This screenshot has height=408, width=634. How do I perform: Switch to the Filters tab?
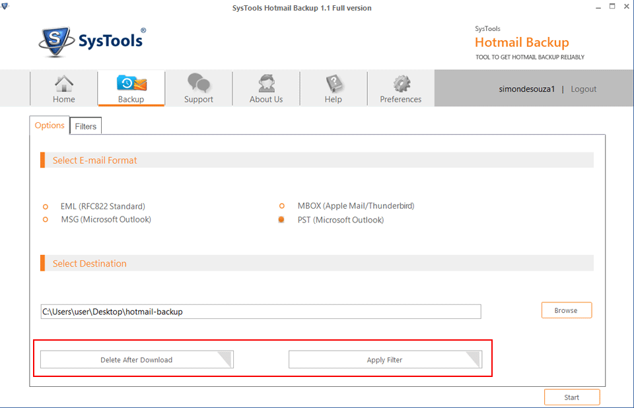tap(86, 126)
